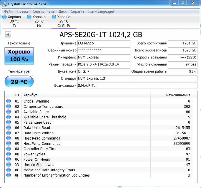
Task: Click the ID cell 0A
Action: pos(17,149)
